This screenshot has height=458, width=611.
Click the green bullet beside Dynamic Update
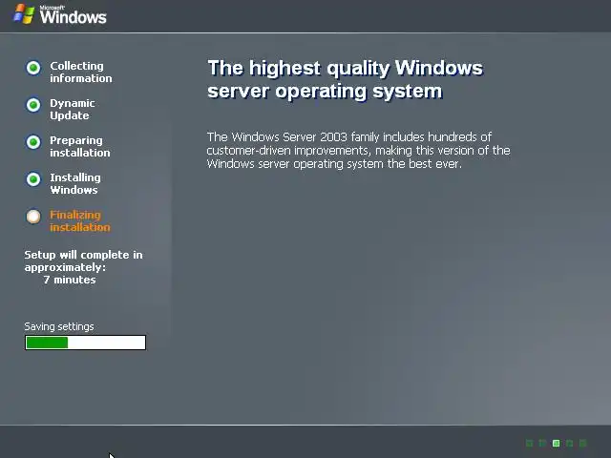(x=33, y=105)
